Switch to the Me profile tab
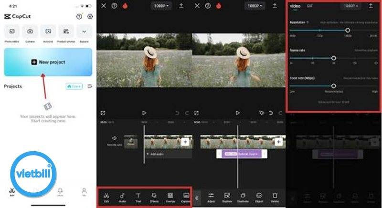The width and height of the screenshot is (382, 208). (84, 192)
